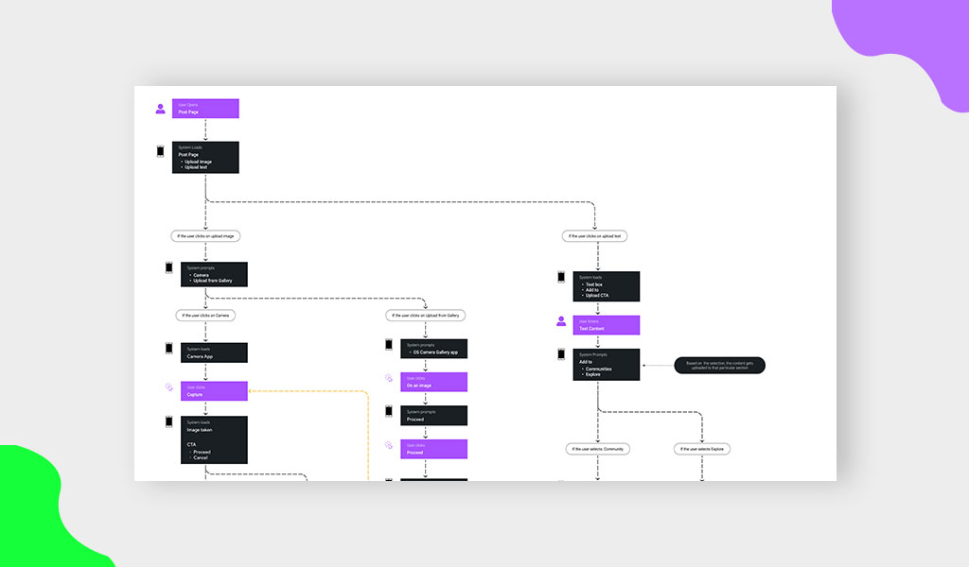Click the 'Based on the selection' annotation bubble
This screenshot has height=567, width=969.
[721, 364]
